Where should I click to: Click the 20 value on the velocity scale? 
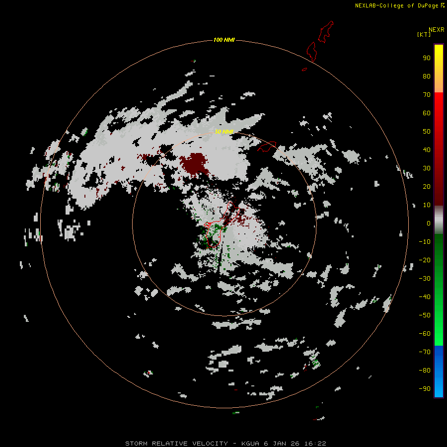[427, 187]
